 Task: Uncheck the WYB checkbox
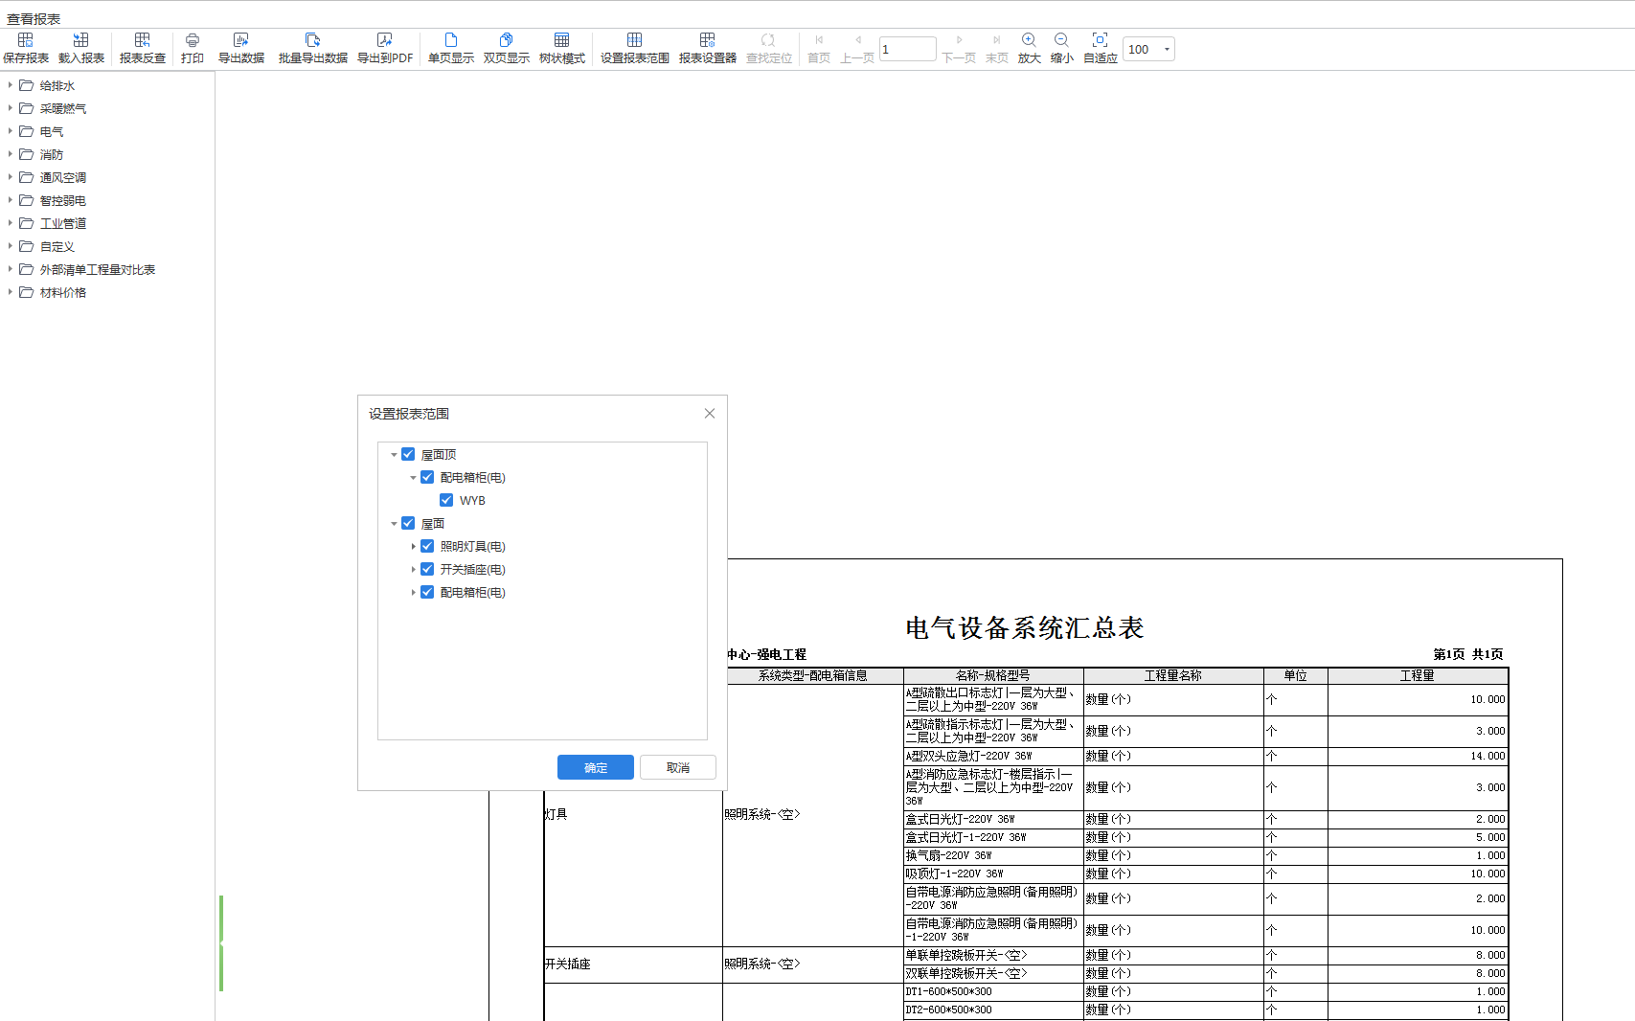446,500
